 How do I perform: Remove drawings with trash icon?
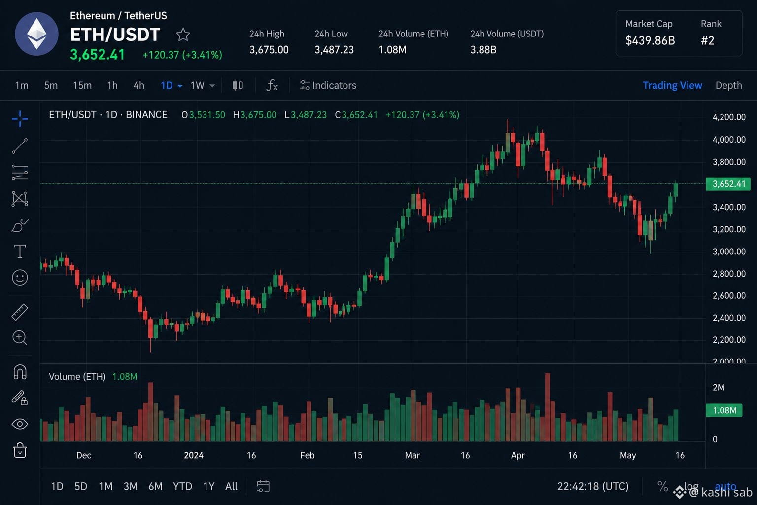coord(20,450)
